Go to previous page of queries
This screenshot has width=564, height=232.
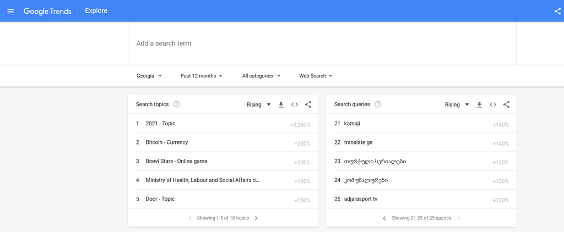pos(384,218)
